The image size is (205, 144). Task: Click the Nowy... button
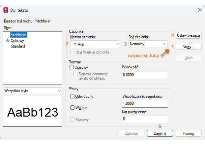click(188, 47)
